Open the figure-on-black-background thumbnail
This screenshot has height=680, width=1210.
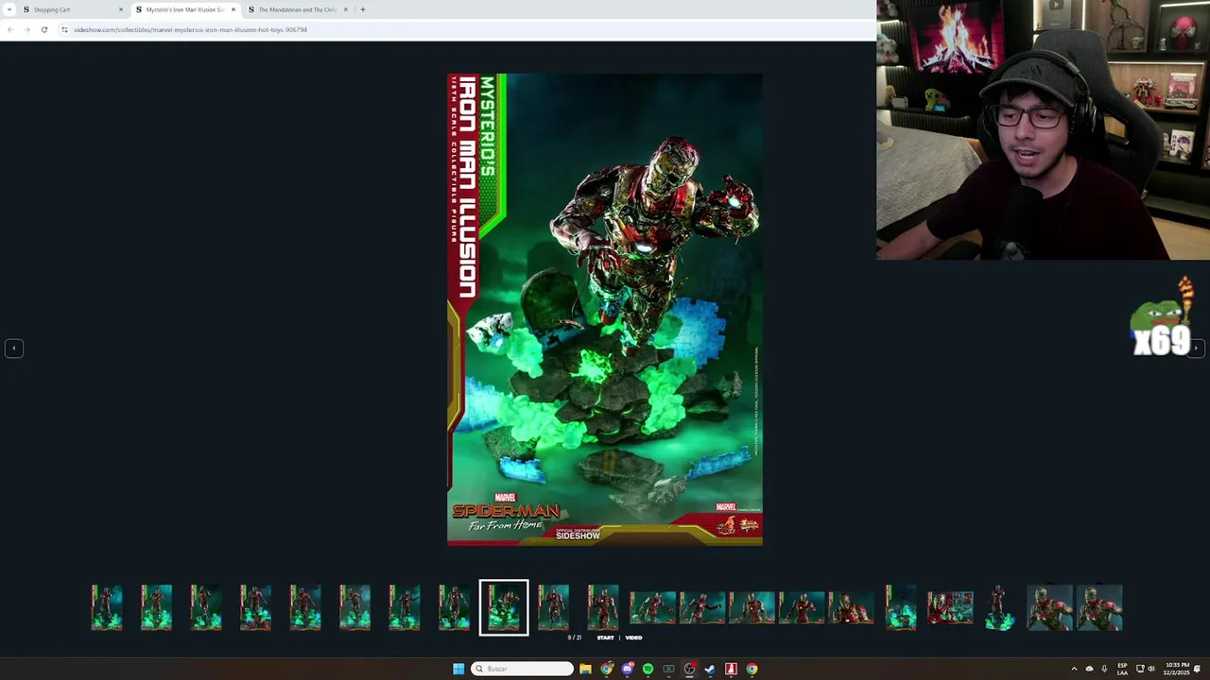tap(1000, 607)
